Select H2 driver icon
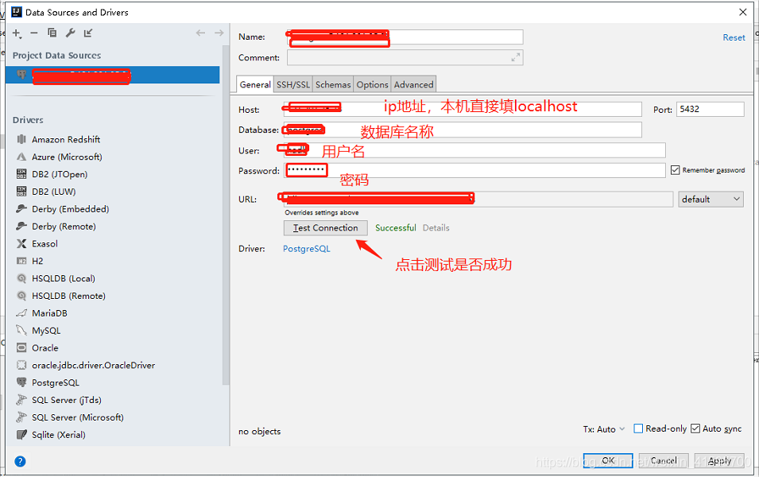 (x=21, y=261)
